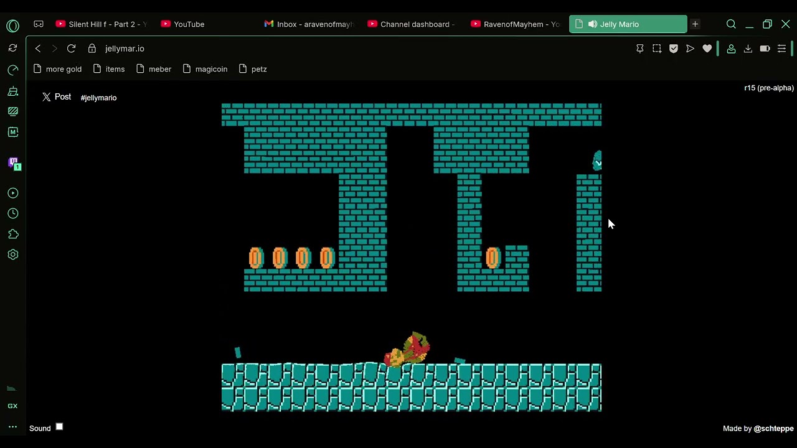Open the Opera GX main menu logo
Image resolution: width=797 pixels, height=448 pixels.
[x=12, y=26]
